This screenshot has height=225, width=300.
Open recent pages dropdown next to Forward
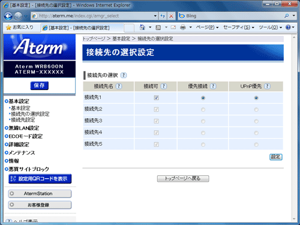tap(26, 16)
